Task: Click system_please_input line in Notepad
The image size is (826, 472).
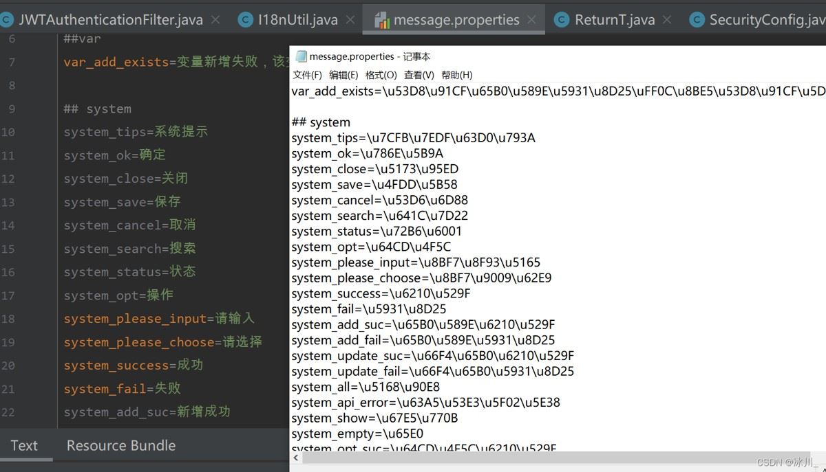Action: pyautogui.click(x=416, y=262)
